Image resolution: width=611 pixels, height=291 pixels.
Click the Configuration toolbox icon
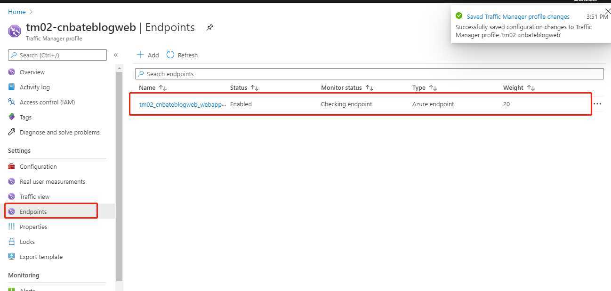(x=12, y=166)
